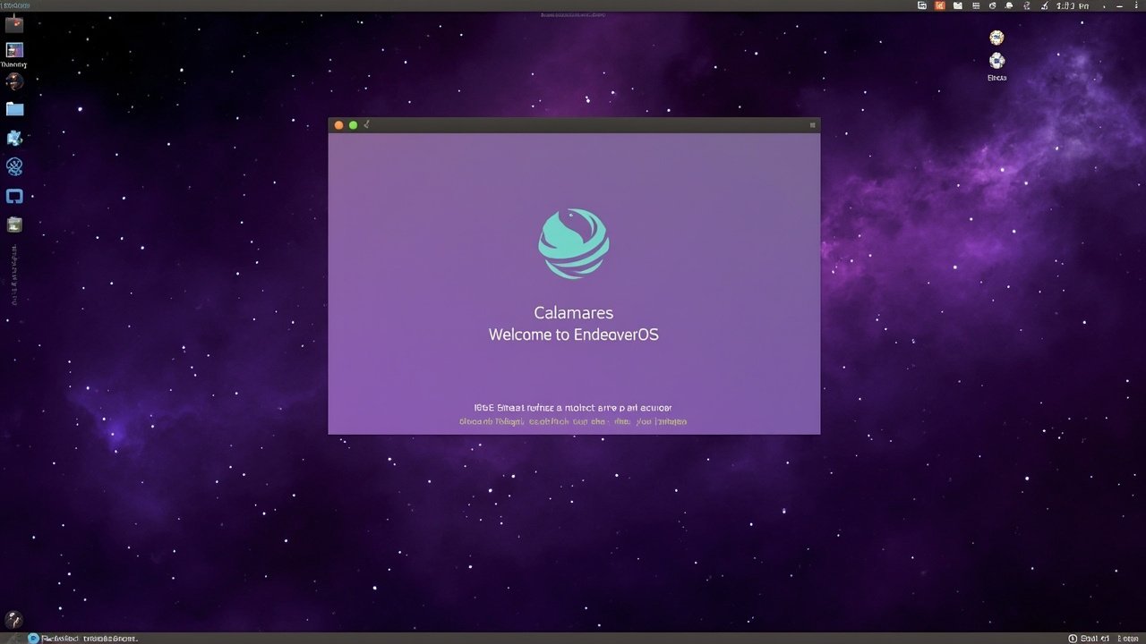The width and height of the screenshot is (1146, 644).
Task: Click the teal EndeavourOS logo
Action: click(574, 243)
